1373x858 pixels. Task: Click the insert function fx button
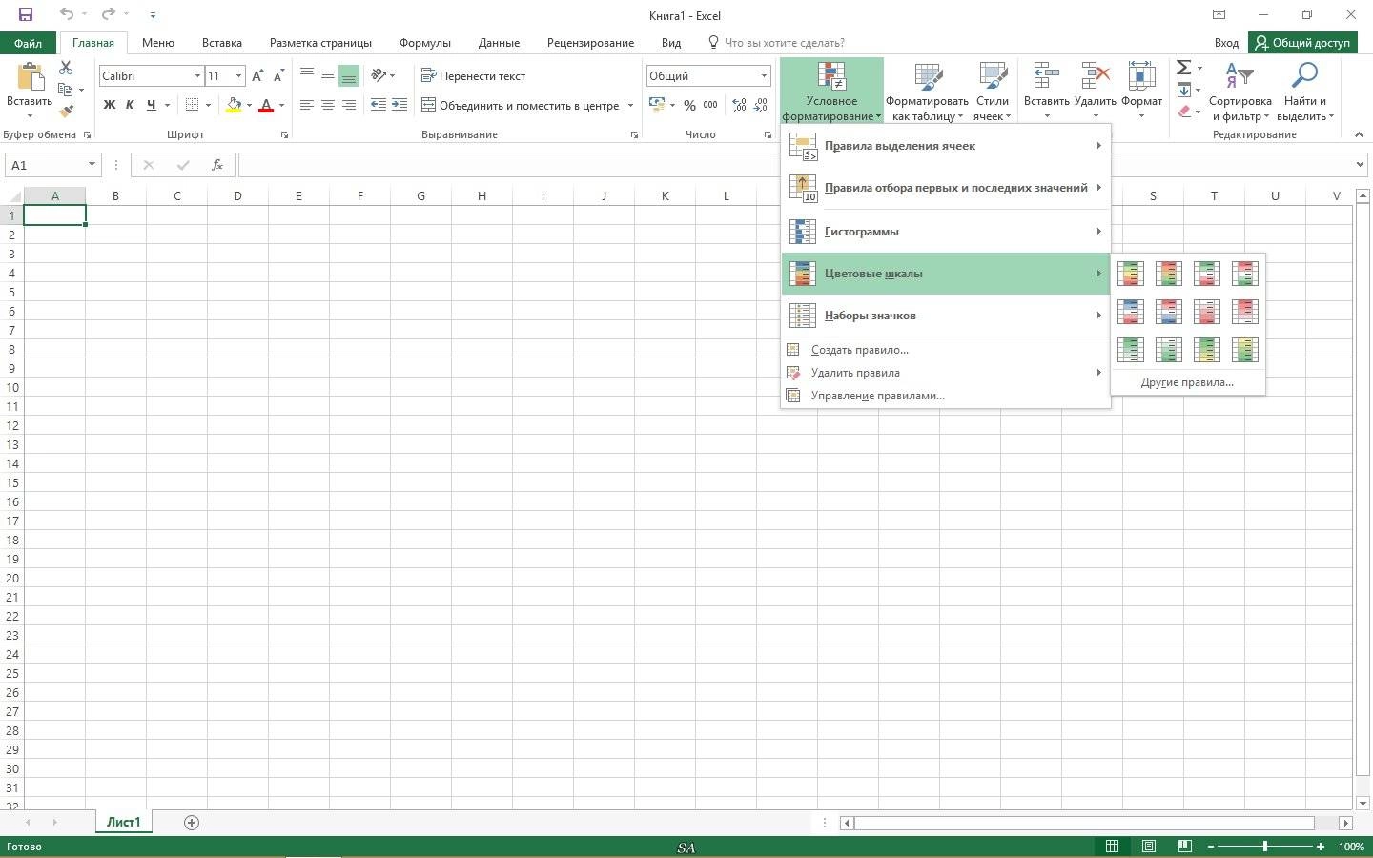pyautogui.click(x=217, y=165)
